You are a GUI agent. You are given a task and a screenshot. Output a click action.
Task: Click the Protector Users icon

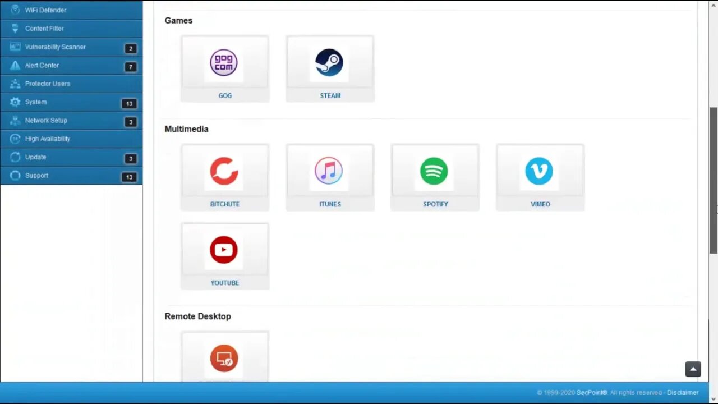[15, 84]
